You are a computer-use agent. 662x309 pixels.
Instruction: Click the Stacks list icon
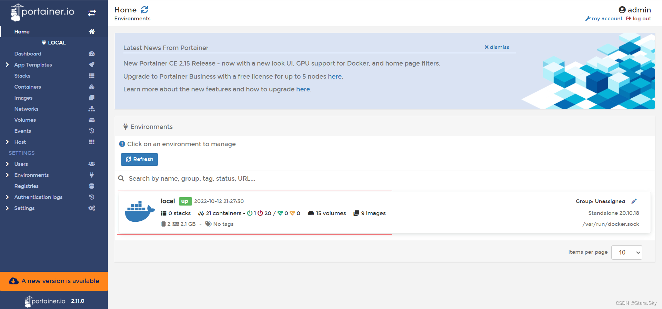(92, 76)
